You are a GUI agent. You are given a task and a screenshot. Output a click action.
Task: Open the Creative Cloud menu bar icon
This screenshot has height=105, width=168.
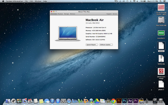[x=124, y=1]
